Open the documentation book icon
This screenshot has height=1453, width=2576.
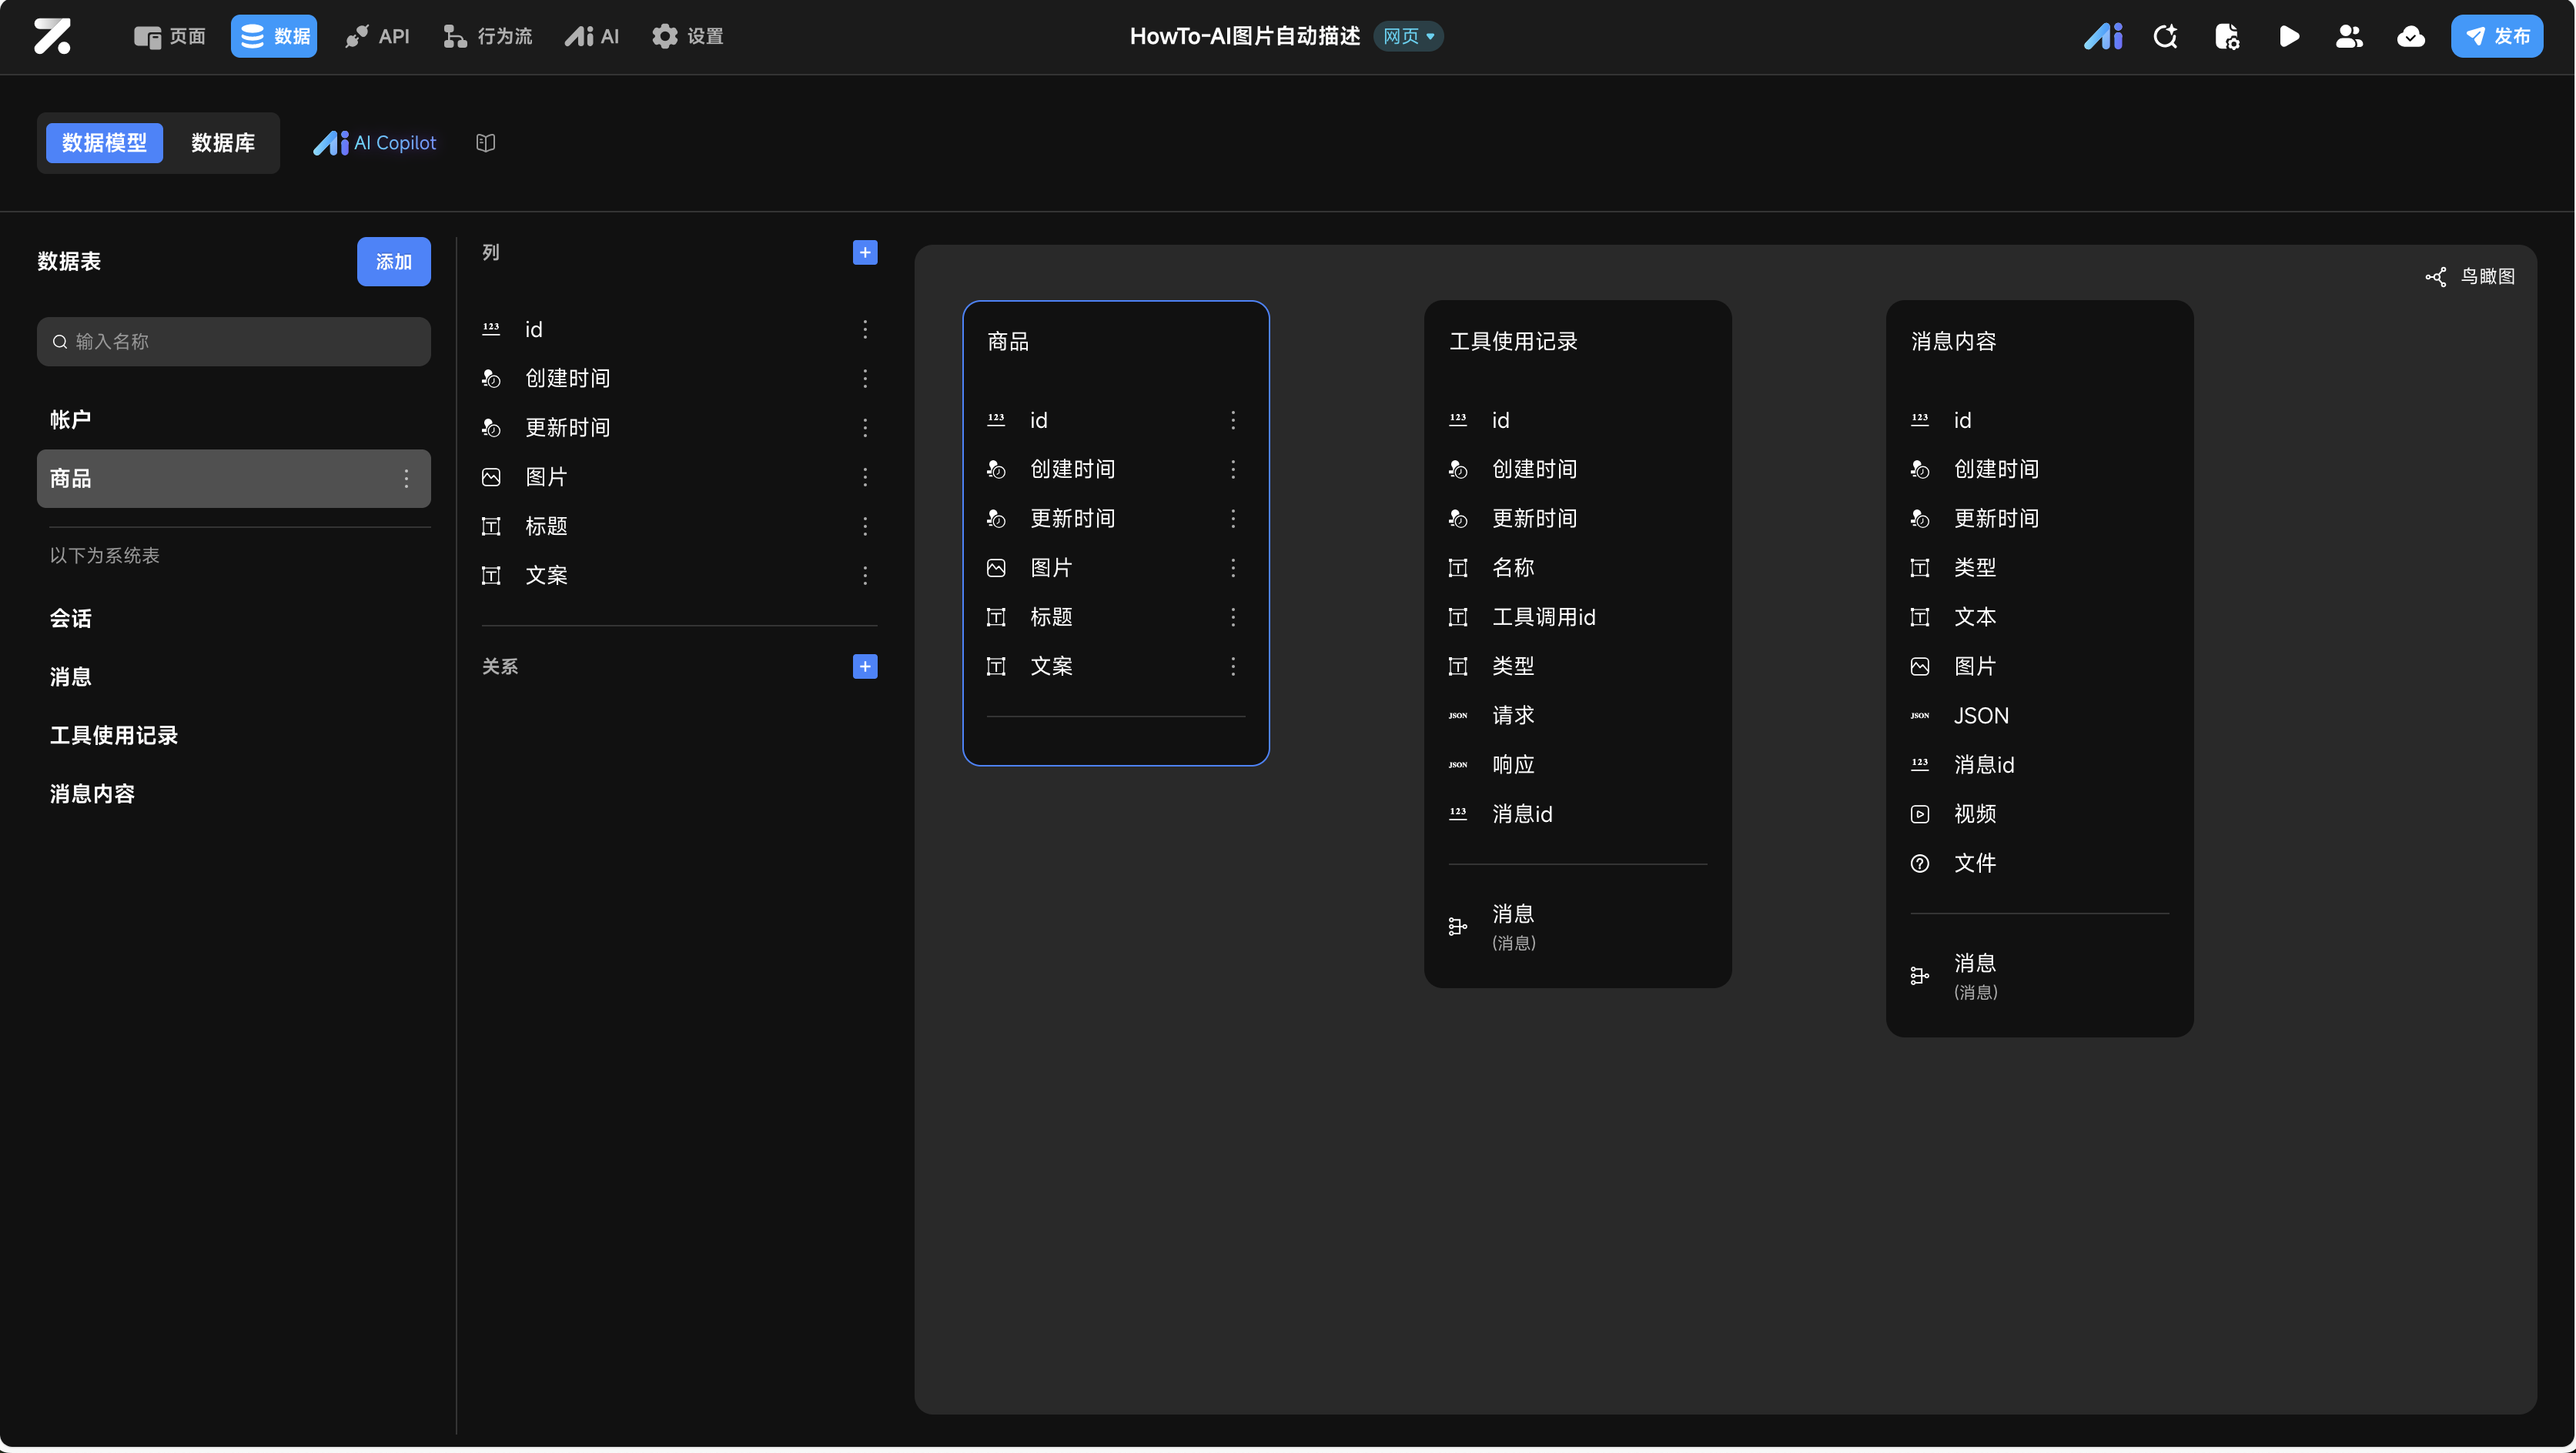click(486, 143)
